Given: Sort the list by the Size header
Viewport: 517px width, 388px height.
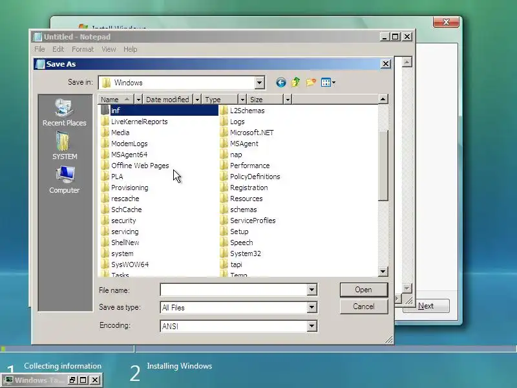Looking at the screenshot, I should click(x=265, y=100).
